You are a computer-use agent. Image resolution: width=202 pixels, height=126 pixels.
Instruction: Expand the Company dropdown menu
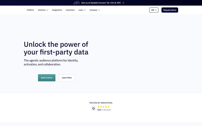[x=95, y=10]
